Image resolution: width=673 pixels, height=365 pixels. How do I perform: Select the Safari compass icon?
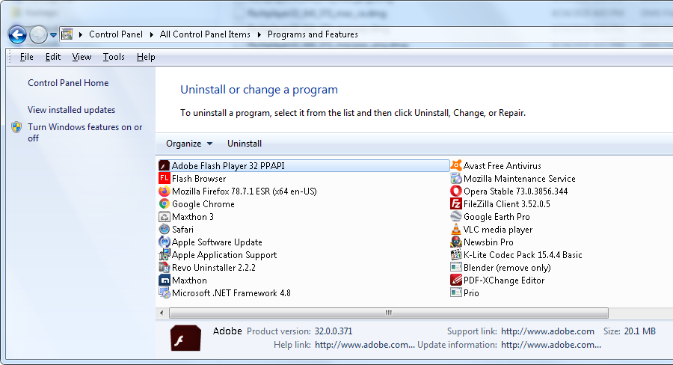[x=164, y=230]
